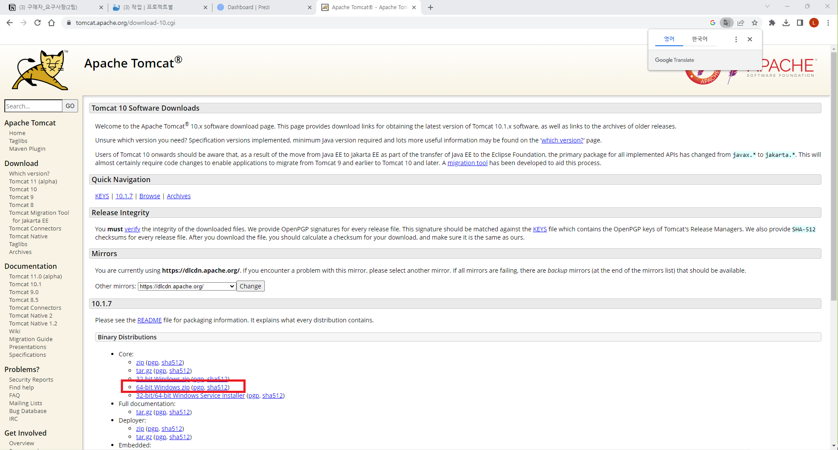Screen dimensions: 838x450
Task: Open the profile avatar L
Action: coord(814,23)
